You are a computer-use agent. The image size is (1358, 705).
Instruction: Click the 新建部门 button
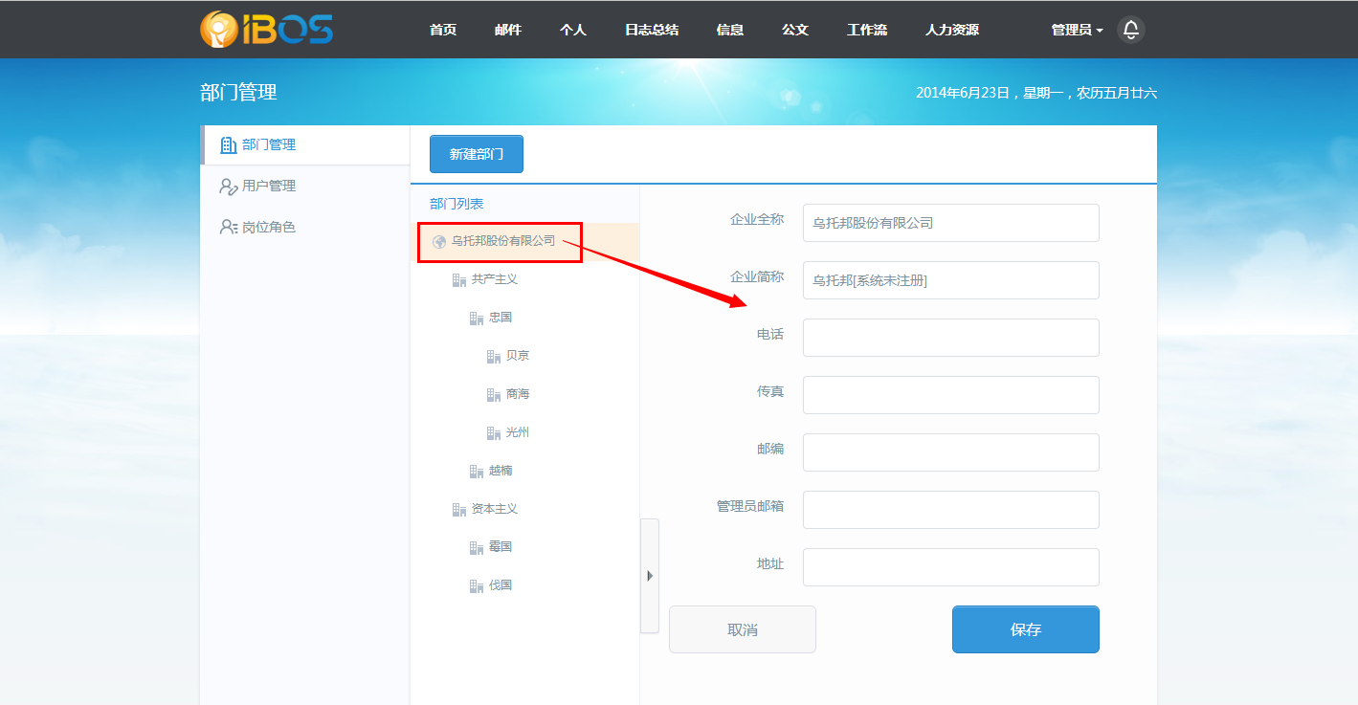[x=477, y=154]
